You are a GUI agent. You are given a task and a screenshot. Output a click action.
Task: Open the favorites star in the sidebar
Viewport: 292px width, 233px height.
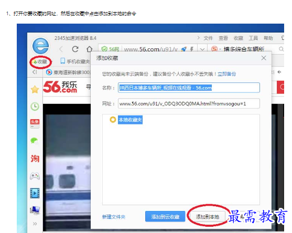35,90
